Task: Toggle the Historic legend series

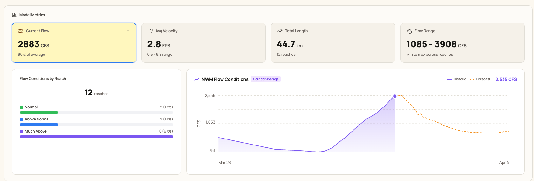Action: pyautogui.click(x=457, y=79)
